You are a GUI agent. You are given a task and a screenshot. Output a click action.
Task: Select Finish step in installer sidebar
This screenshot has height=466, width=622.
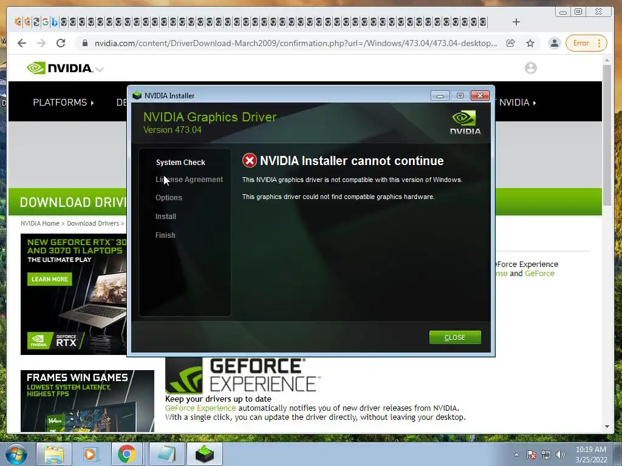[x=165, y=235]
